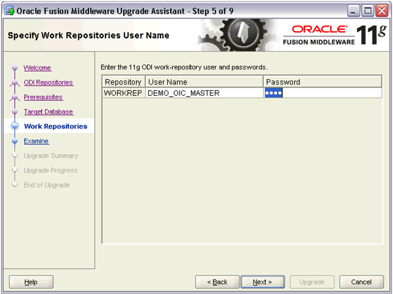This screenshot has height=294, width=393.
Task: Click the Work Repositories current-step marker
Action: (x=15, y=126)
